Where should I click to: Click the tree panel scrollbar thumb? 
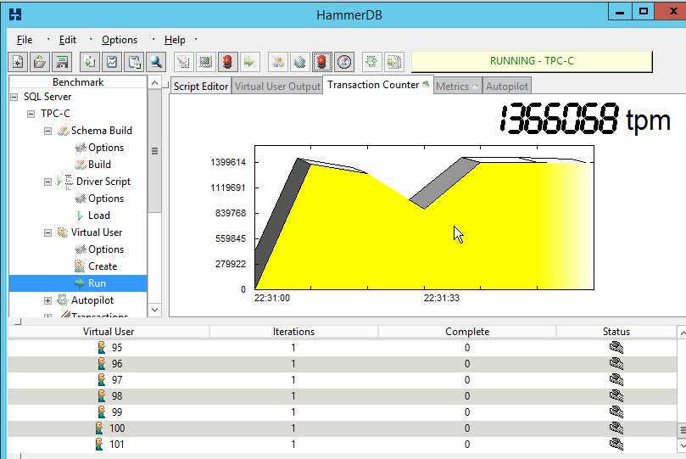pos(154,151)
